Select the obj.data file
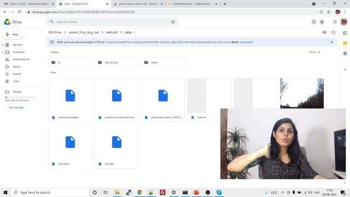350x197 pixels. [116, 147]
